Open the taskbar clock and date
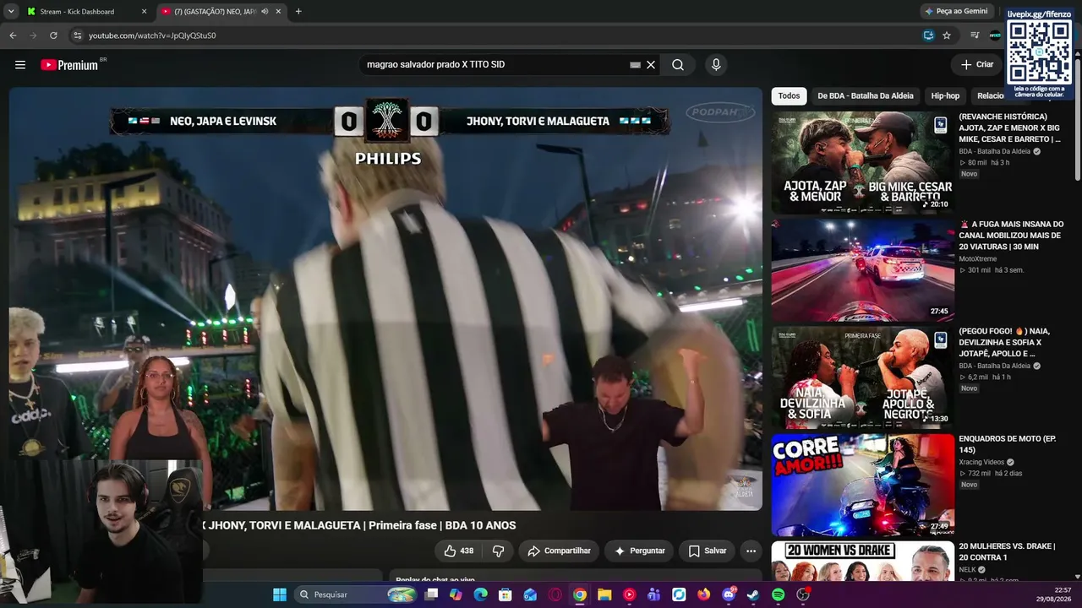This screenshot has width=1082, height=608. pyautogui.click(x=1056, y=594)
